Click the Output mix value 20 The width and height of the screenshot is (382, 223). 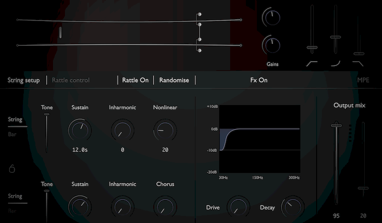coord(363,216)
